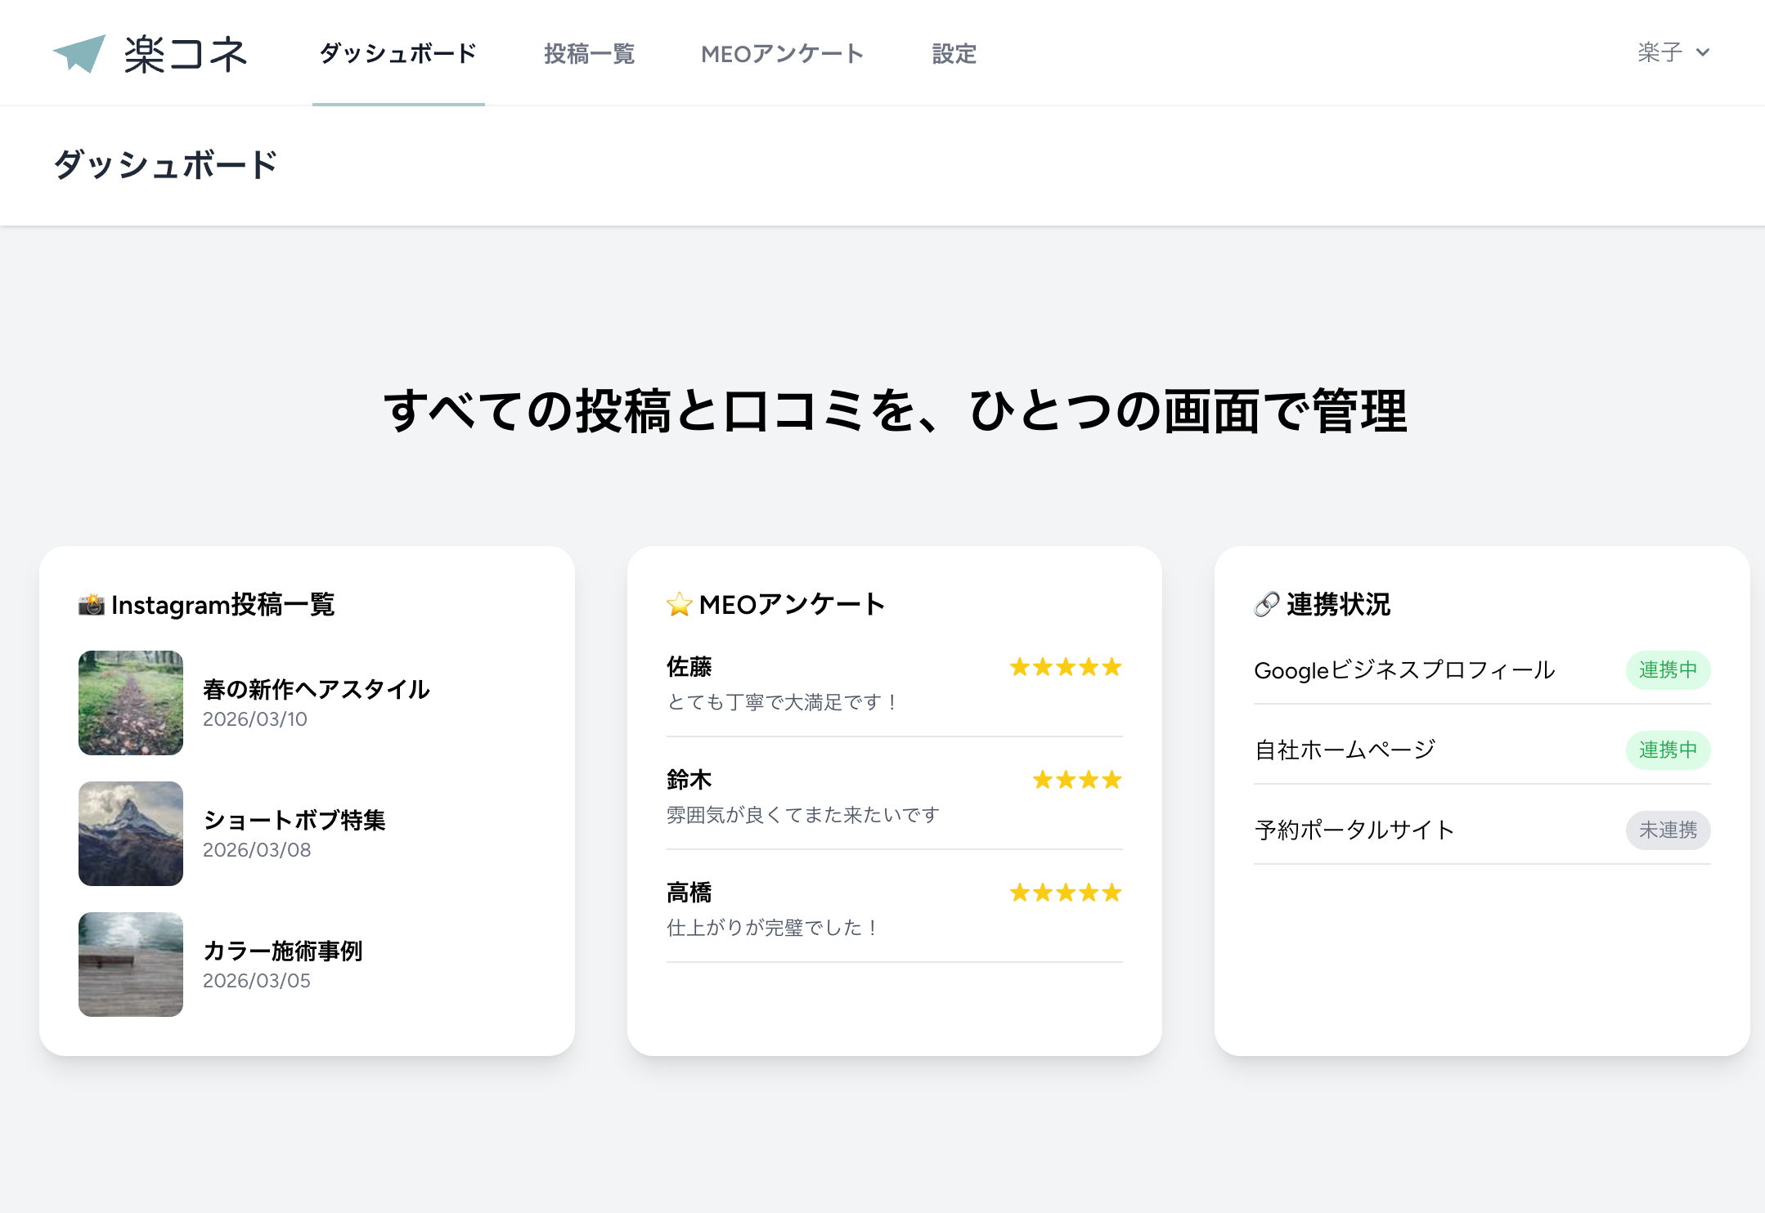Go to MEOアンケート in top navigation

tap(783, 54)
